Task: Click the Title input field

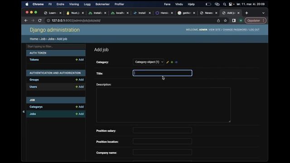Action: point(162,73)
